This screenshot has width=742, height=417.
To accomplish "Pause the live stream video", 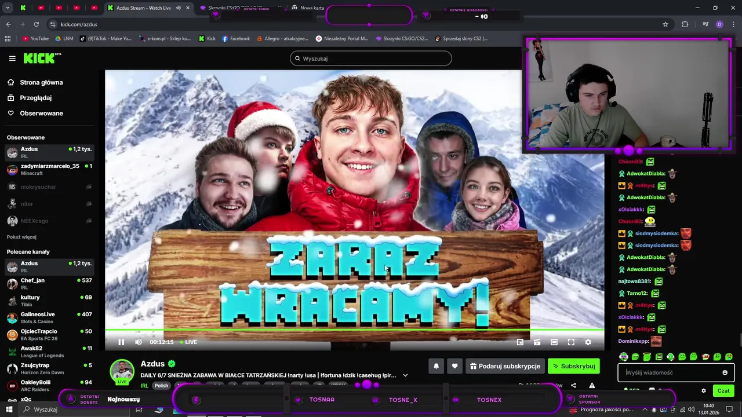I will 121,342.
